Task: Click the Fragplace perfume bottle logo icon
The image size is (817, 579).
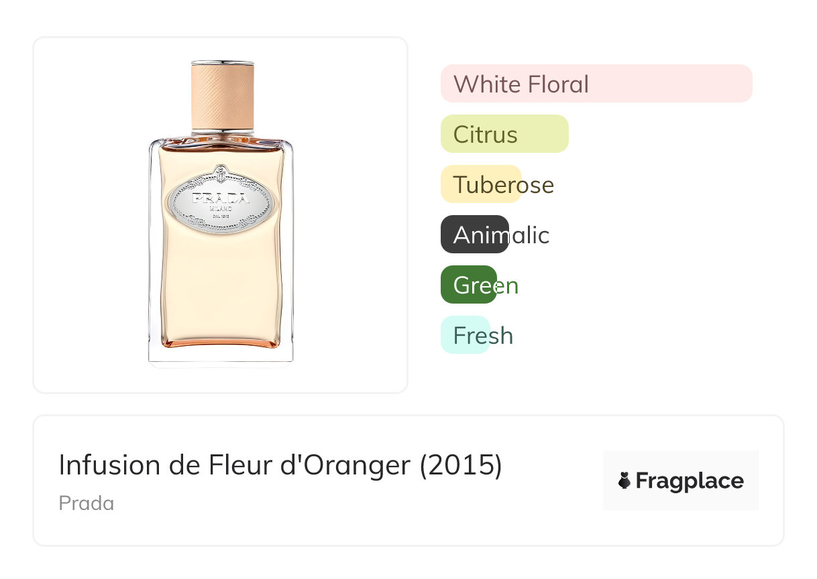Action: (x=624, y=480)
